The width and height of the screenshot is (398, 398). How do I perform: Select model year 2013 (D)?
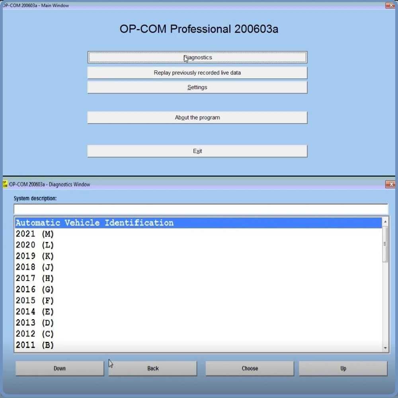tap(198, 323)
